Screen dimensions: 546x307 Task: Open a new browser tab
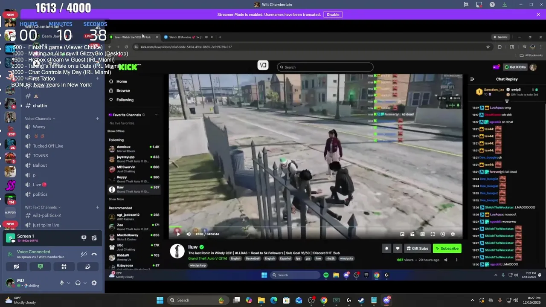[x=220, y=37]
